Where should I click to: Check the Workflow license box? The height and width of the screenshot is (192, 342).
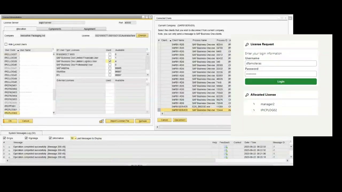point(110,72)
